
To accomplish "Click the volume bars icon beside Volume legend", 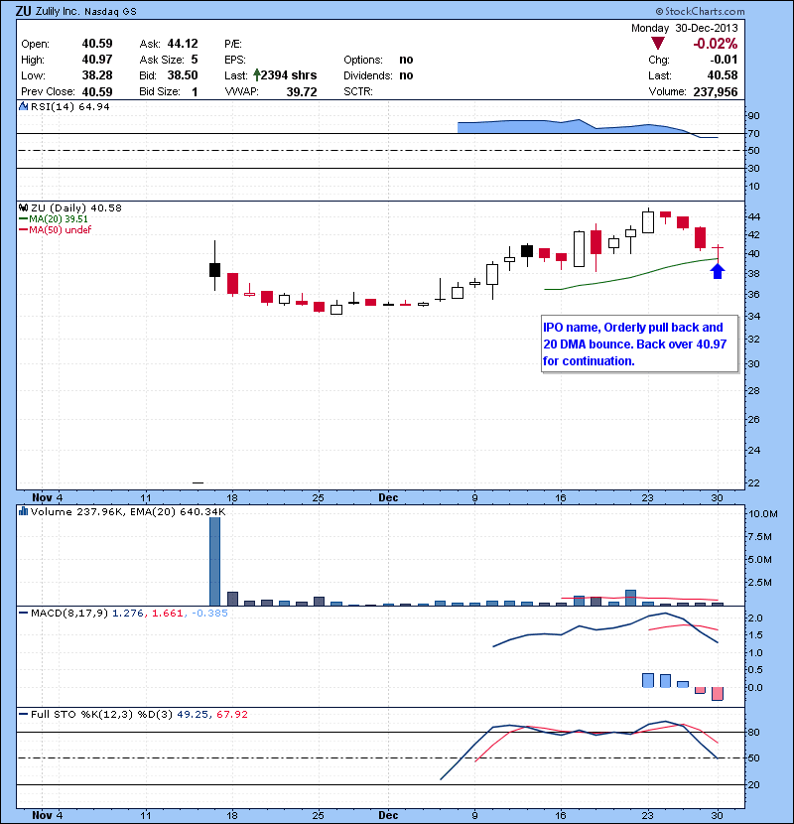I will click(x=23, y=511).
